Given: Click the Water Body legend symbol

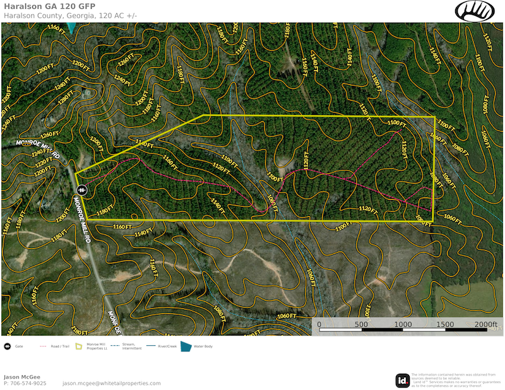Looking at the screenshot, I should tap(186, 346).
